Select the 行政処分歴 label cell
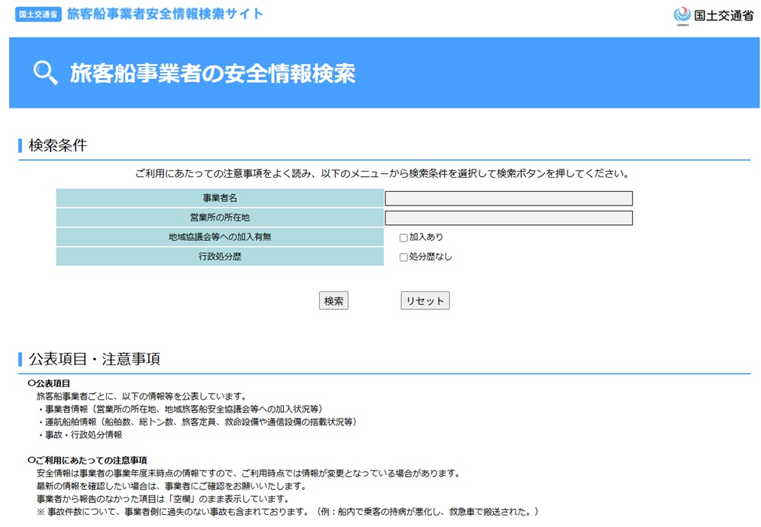Viewport: 761px width, 527px height. [220, 257]
